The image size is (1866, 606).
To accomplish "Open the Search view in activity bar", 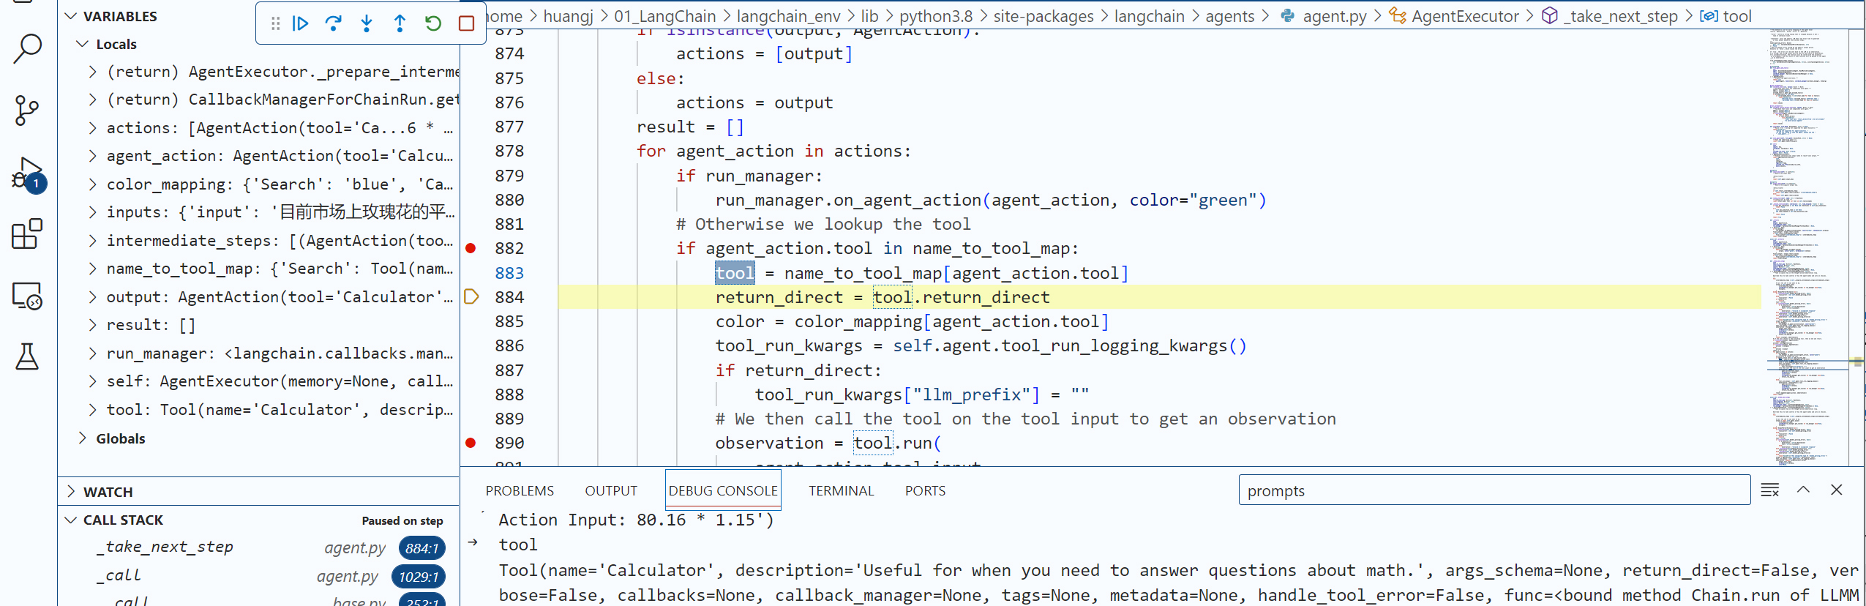I will click(x=27, y=49).
